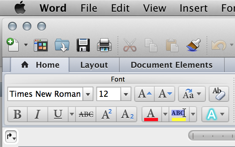Viewport: 235px width, 147px height.
Task: Click the horizontal ruler
Action: 212,136
